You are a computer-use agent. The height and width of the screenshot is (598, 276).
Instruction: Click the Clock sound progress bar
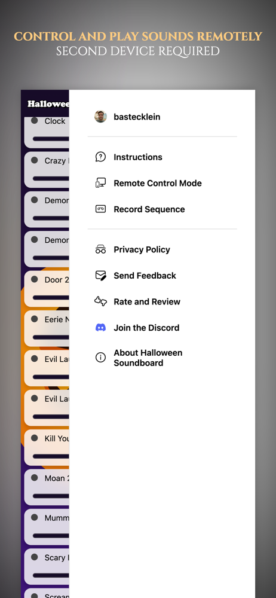point(51,139)
